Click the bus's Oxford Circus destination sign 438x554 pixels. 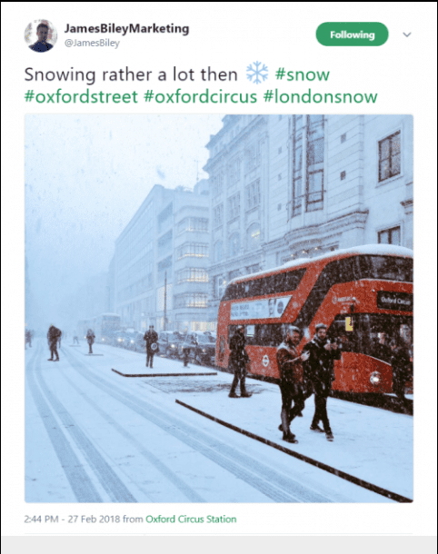coord(394,301)
